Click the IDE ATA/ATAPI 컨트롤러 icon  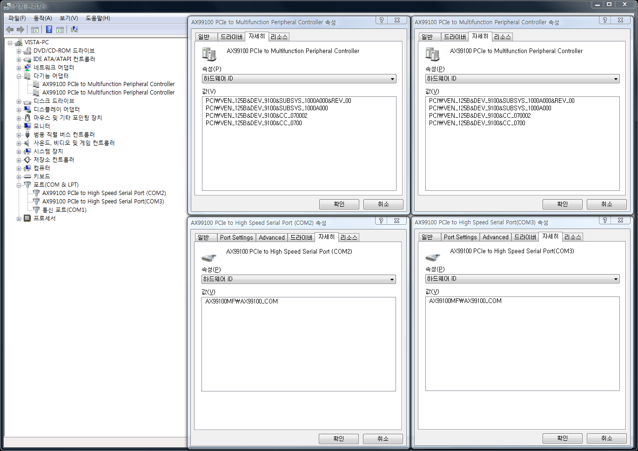point(27,59)
